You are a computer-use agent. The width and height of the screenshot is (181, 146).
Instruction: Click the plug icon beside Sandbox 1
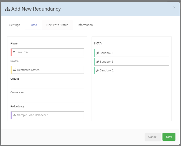(98, 53)
